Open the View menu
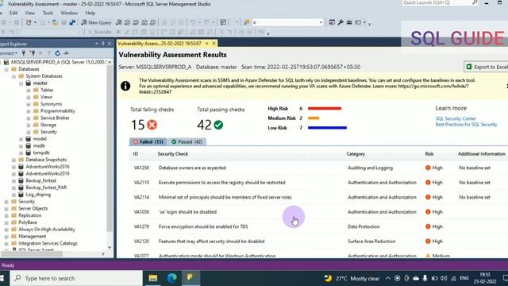508x286 pixels. pos(30,13)
